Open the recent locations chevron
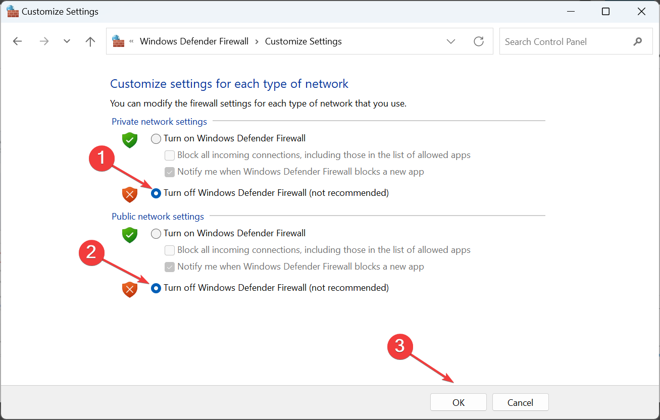660x420 pixels. pos(67,41)
